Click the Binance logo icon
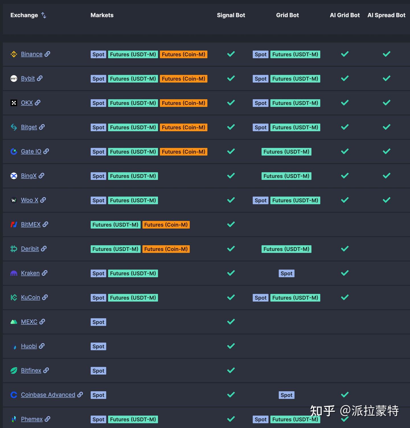This screenshot has height=428, width=410. click(14, 54)
